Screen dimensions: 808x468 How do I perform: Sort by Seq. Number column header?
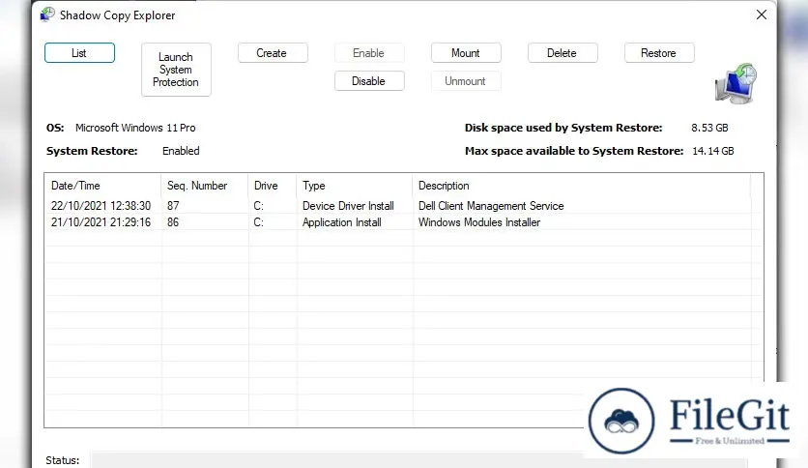pos(205,186)
